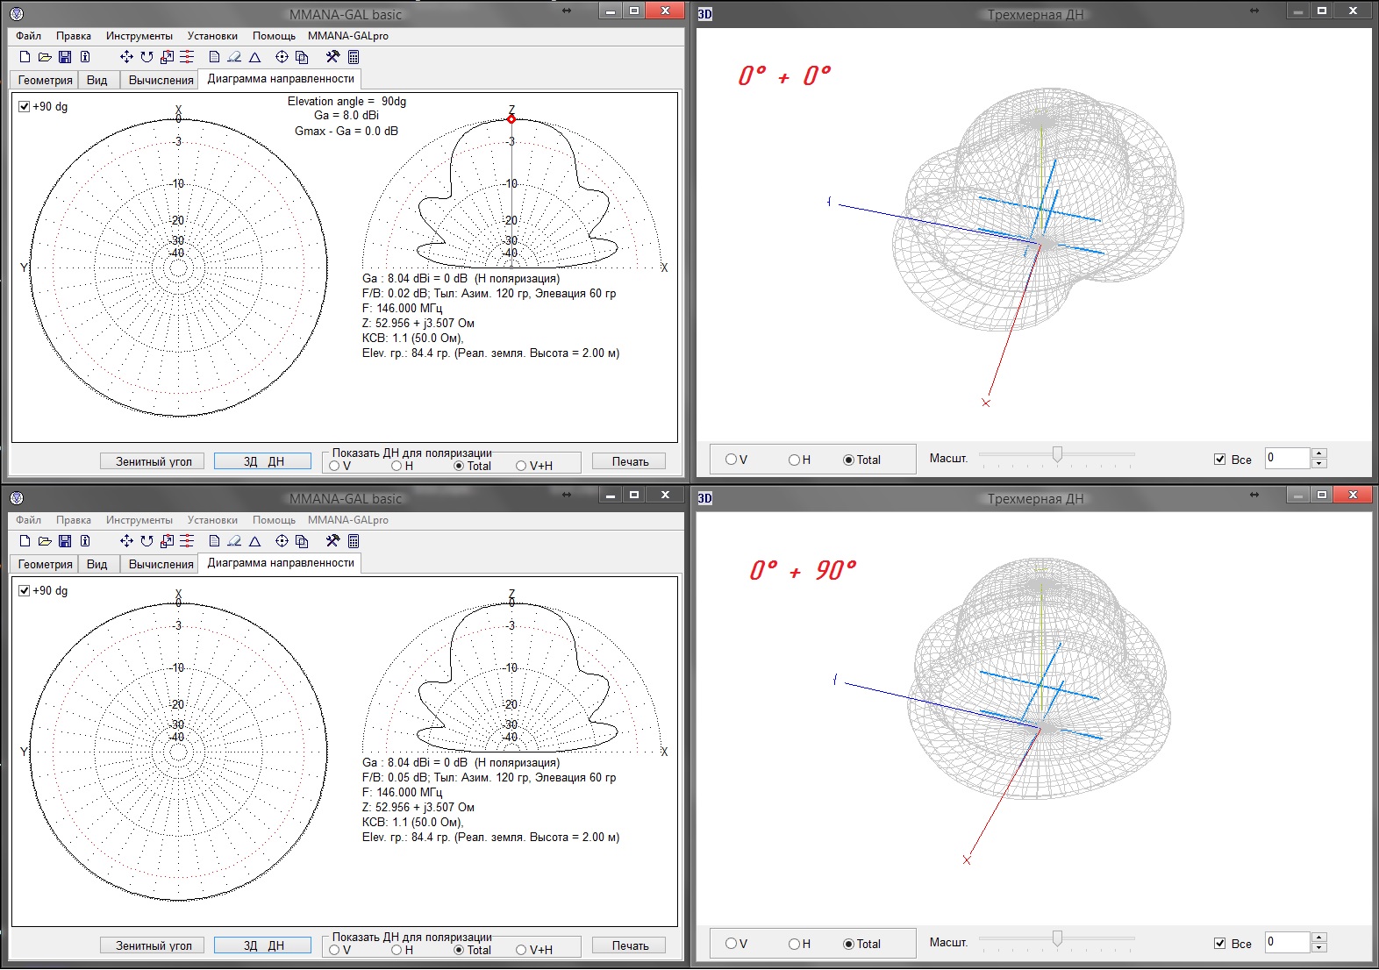The height and width of the screenshot is (970, 1379).
Task: Click up arrow of top 3D window spinner
Action: [x=1319, y=453]
